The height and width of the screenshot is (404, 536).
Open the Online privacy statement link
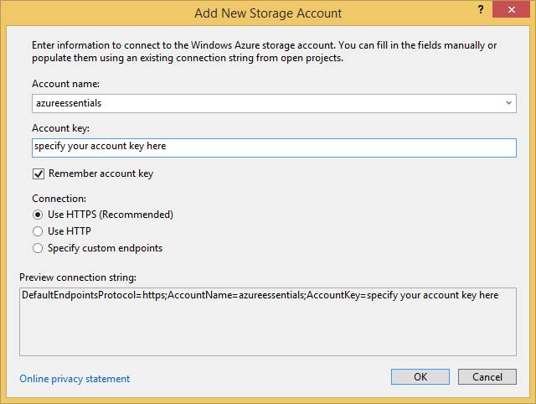click(75, 379)
